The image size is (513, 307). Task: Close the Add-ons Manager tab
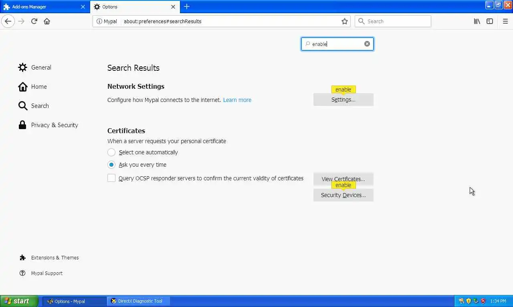tap(83, 7)
